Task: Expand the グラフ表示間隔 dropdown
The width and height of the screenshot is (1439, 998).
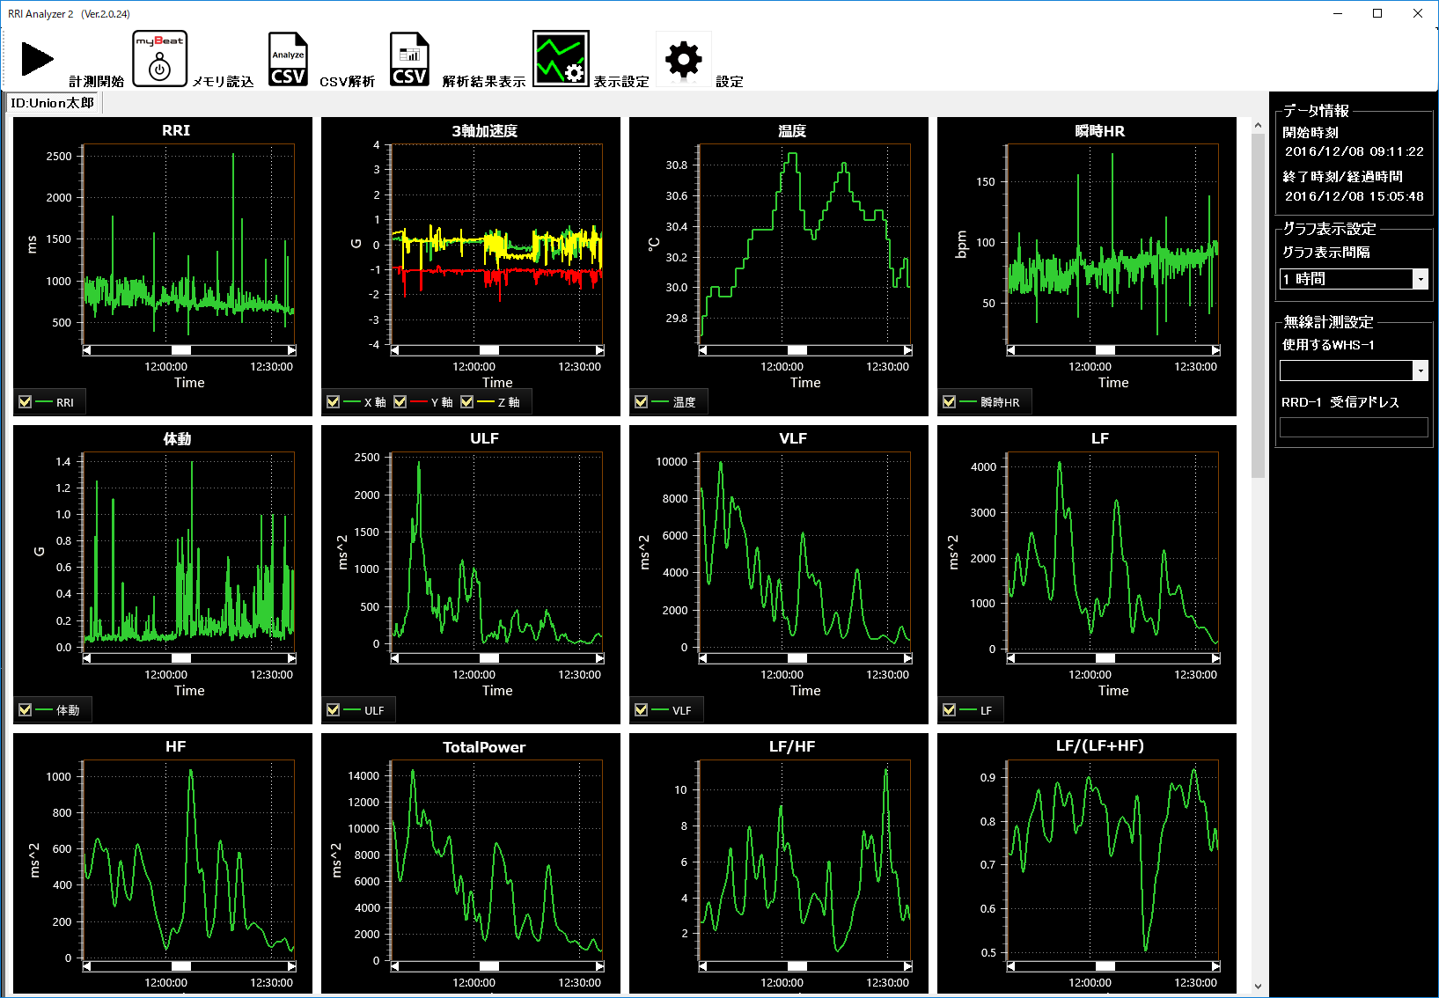Action: [x=1420, y=279]
